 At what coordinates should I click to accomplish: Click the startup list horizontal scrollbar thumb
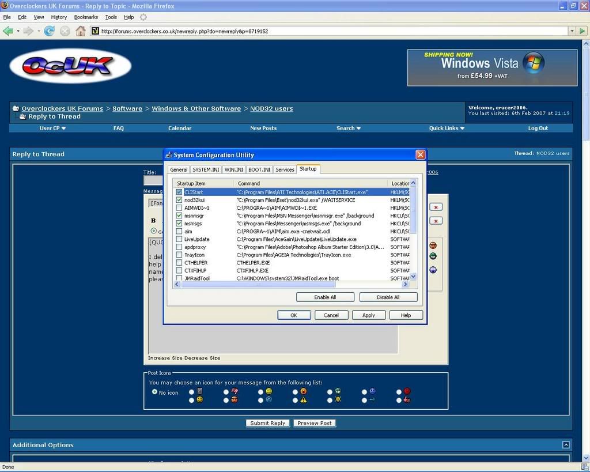258,284
